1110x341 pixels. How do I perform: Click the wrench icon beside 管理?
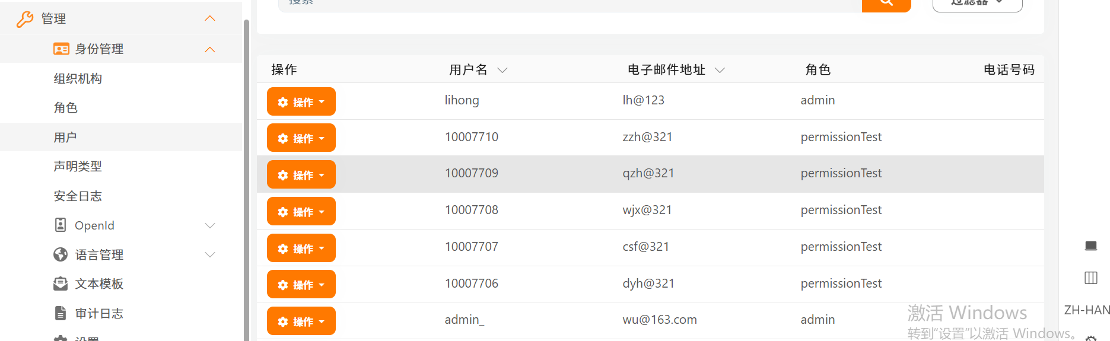(x=25, y=19)
